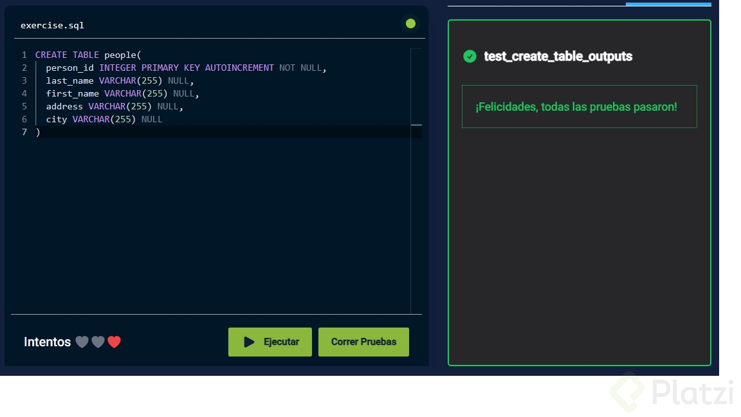The height and width of the screenshot is (417, 741).
Task: Click the address VARCHAR line
Action: coord(114,106)
